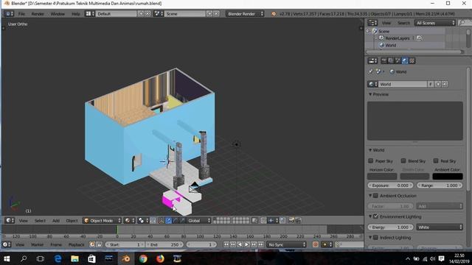The height and width of the screenshot is (265, 472).
Task: Open the screen layout browse icon
Action: (x=90, y=14)
